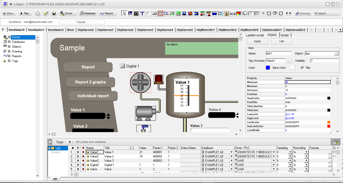Select the CHAVE switch tool
Screen dimensions: 343x183
pyautogui.click(x=179, y=13)
